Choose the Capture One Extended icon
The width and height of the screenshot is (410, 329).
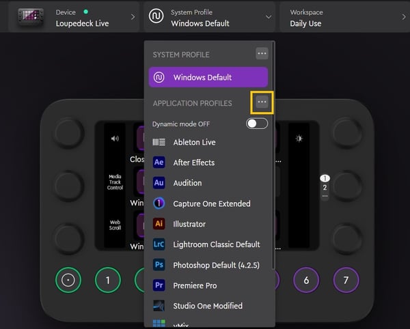click(x=159, y=203)
